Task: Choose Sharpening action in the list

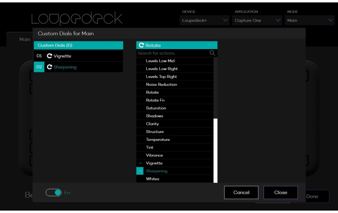Action: tap(175, 171)
